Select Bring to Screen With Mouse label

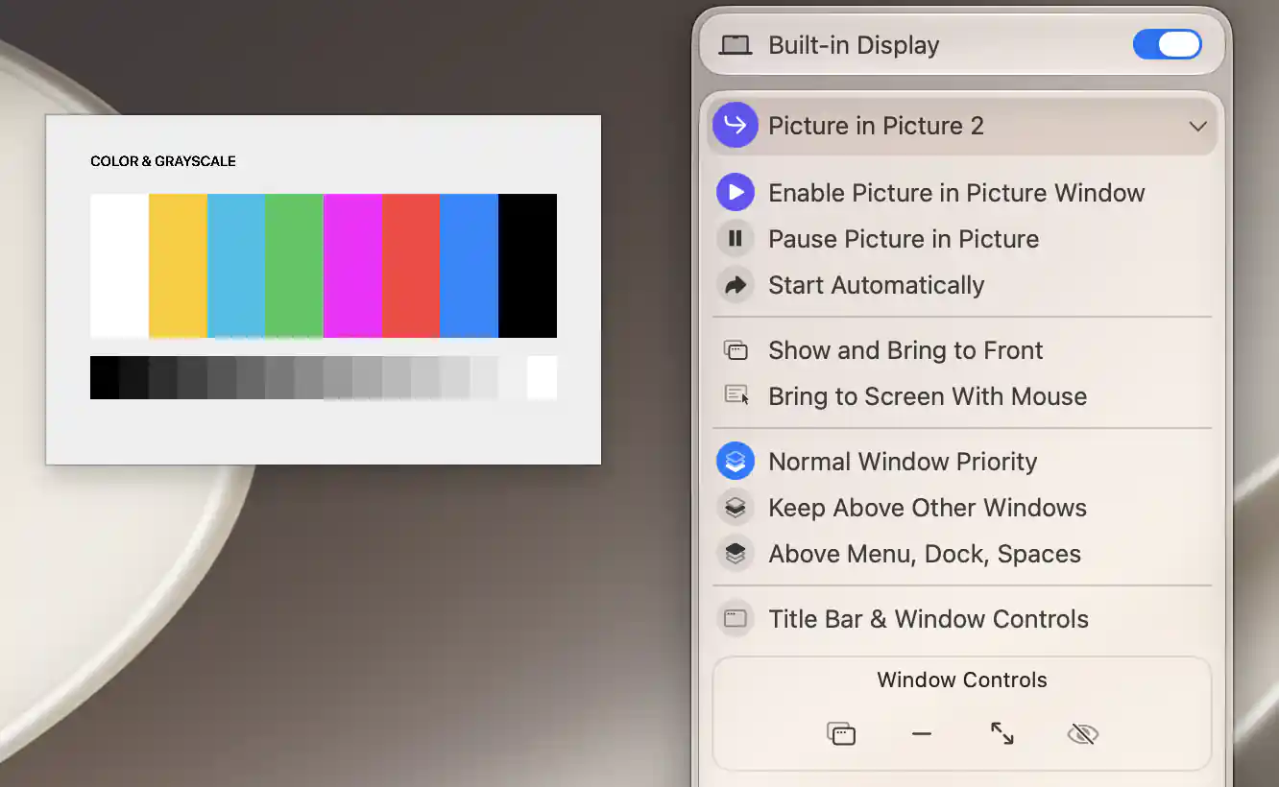[928, 396]
